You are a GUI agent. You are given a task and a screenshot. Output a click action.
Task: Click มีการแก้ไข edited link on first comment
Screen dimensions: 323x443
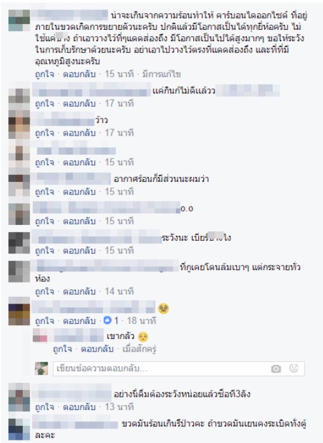[x=161, y=74]
